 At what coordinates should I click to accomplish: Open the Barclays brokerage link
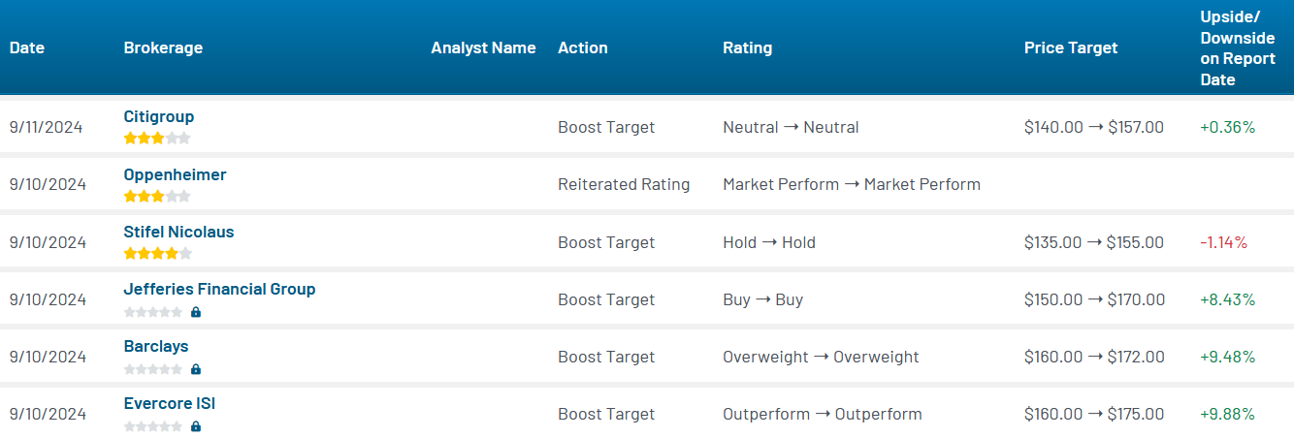156,346
